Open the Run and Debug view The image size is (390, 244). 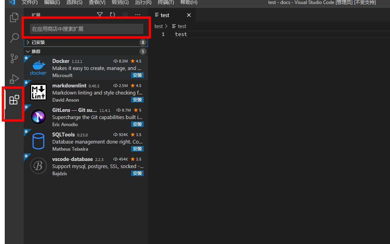click(x=13, y=79)
